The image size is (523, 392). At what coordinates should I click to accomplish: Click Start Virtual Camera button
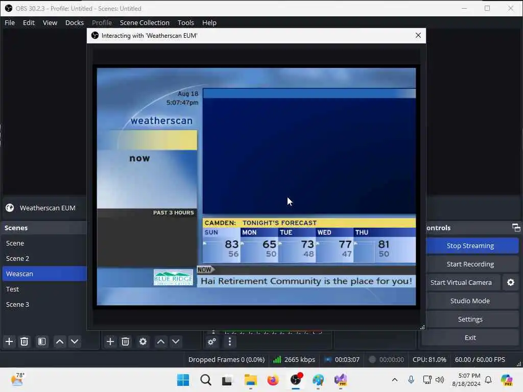click(x=461, y=282)
